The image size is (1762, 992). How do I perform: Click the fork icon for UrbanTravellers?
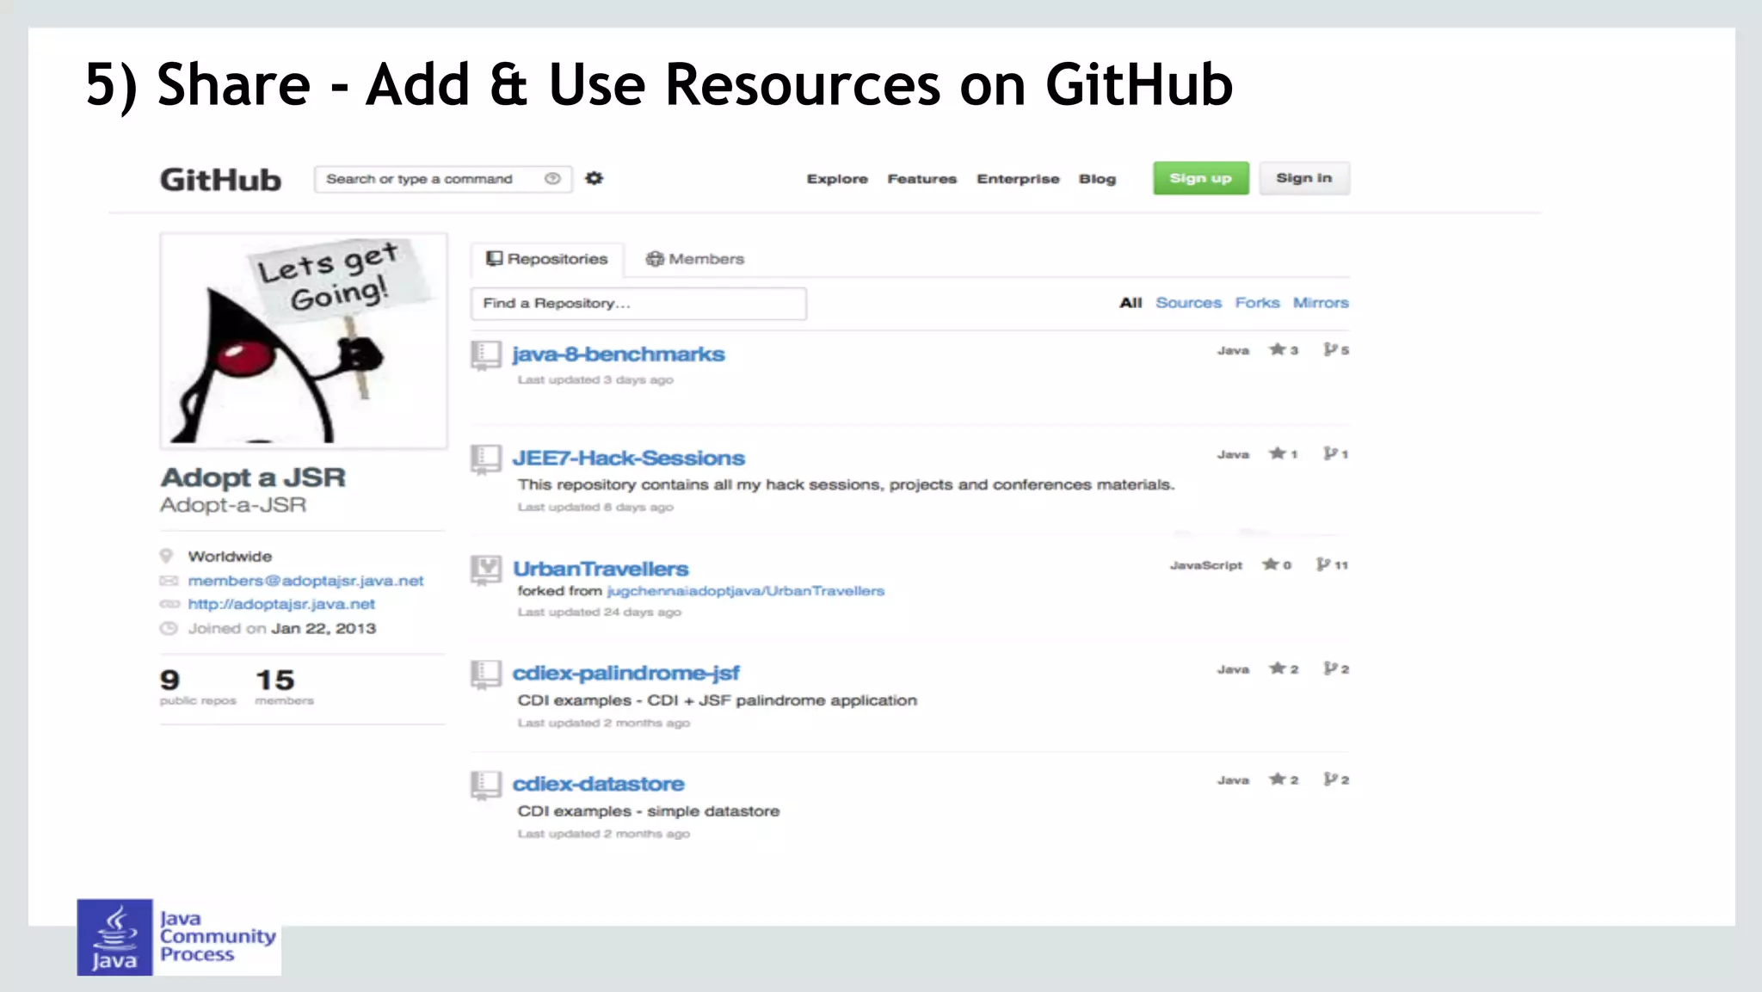coord(1323,564)
